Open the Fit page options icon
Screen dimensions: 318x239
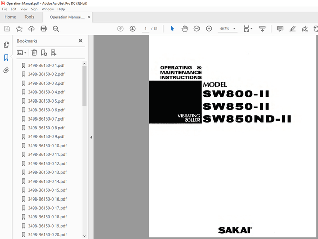[248, 29]
